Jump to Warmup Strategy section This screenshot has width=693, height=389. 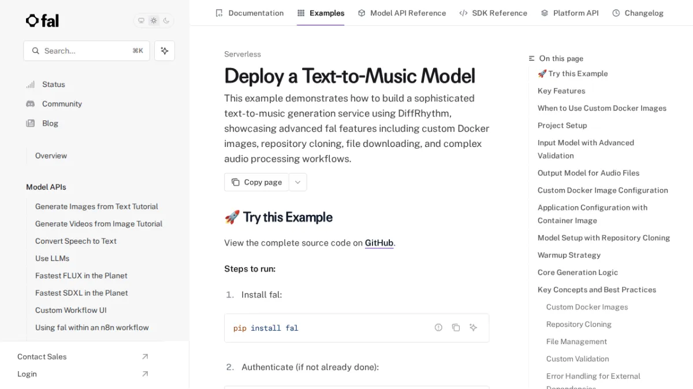pos(569,255)
